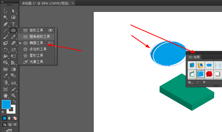Switch to Draw Behind mode
The height and width of the screenshot is (132, 222).
pyautogui.click(x=10, y=124)
